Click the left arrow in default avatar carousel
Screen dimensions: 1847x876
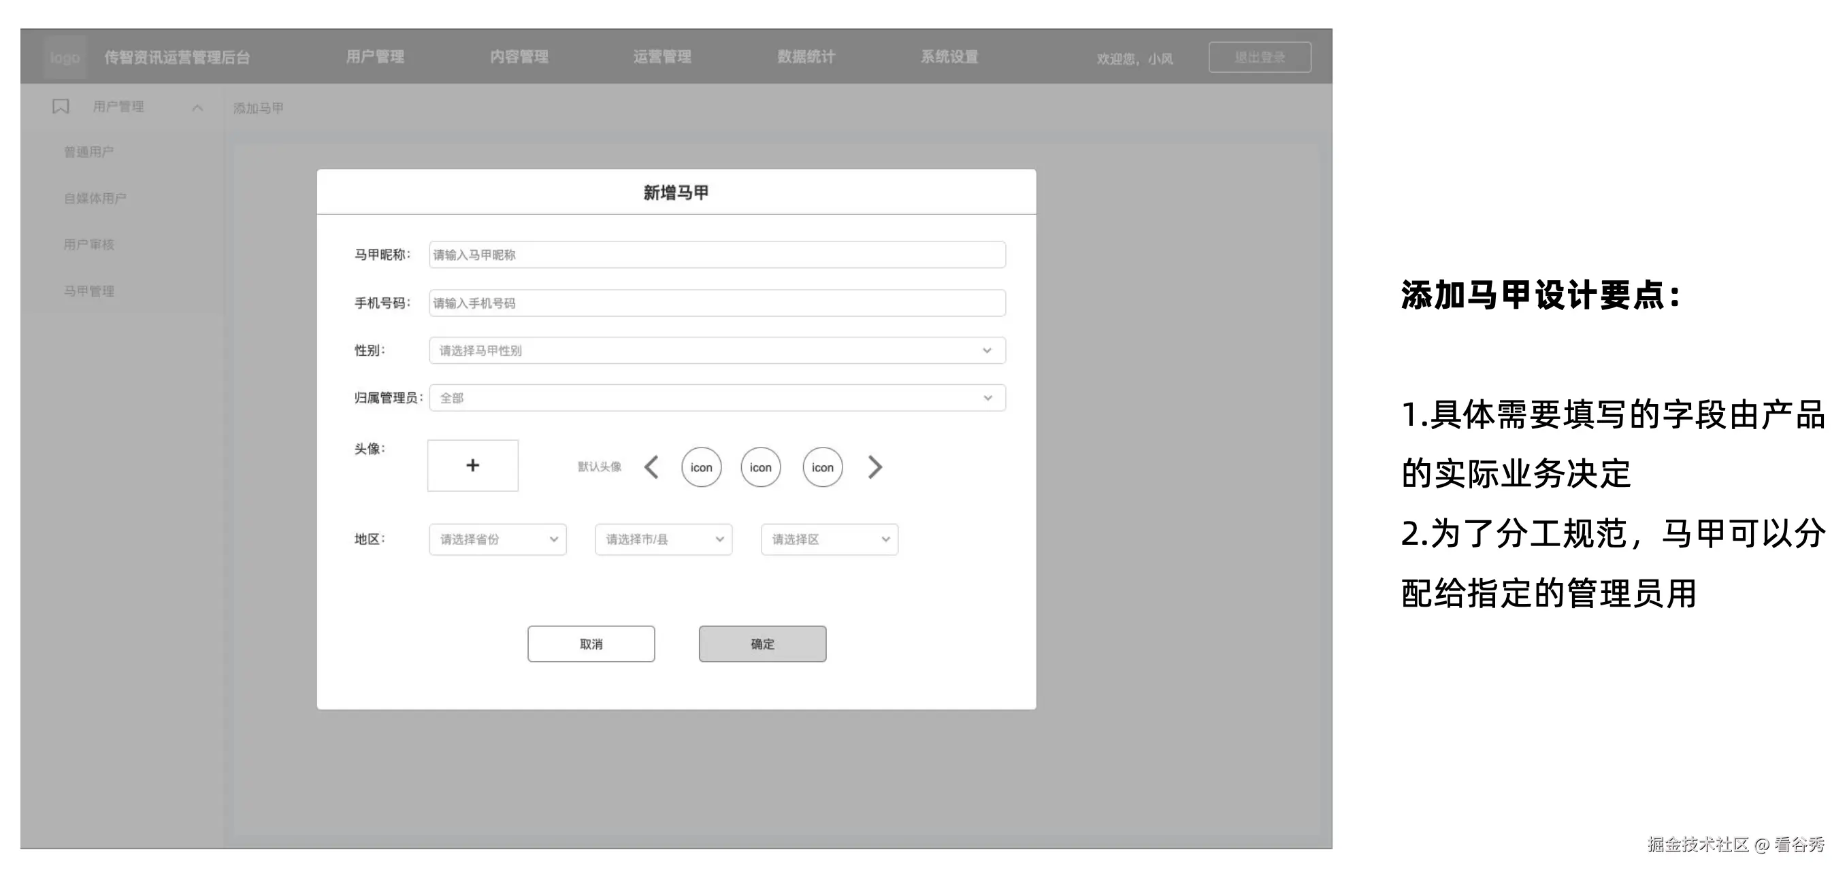[x=652, y=467]
